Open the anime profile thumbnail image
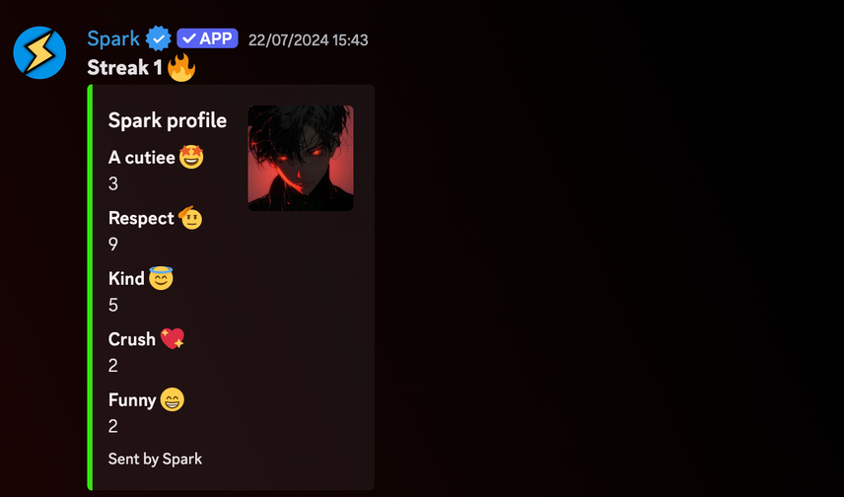Image resolution: width=844 pixels, height=497 pixels. click(x=301, y=158)
